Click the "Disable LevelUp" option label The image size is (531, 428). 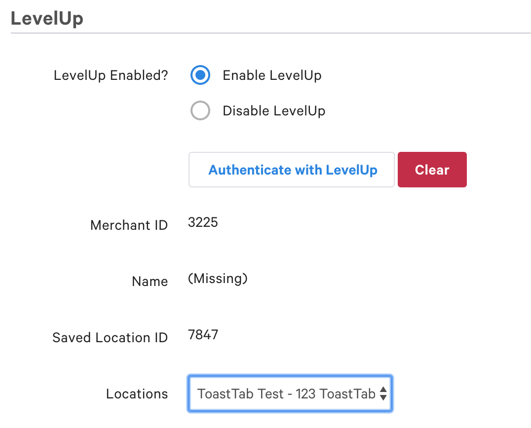[x=274, y=111]
